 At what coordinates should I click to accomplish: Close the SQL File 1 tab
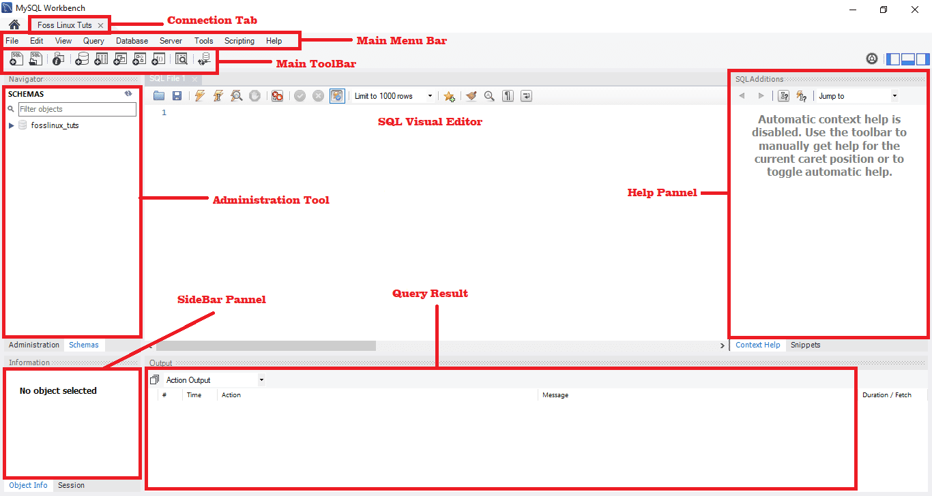194,79
